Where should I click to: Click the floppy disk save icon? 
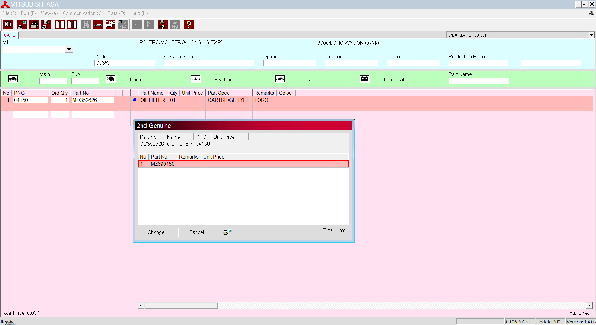tap(162, 25)
